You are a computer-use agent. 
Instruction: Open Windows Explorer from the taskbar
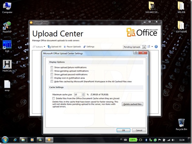23,140
